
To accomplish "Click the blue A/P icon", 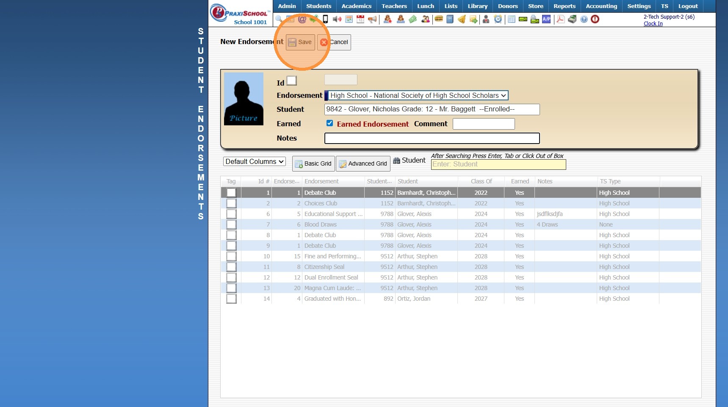I will (547, 19).
